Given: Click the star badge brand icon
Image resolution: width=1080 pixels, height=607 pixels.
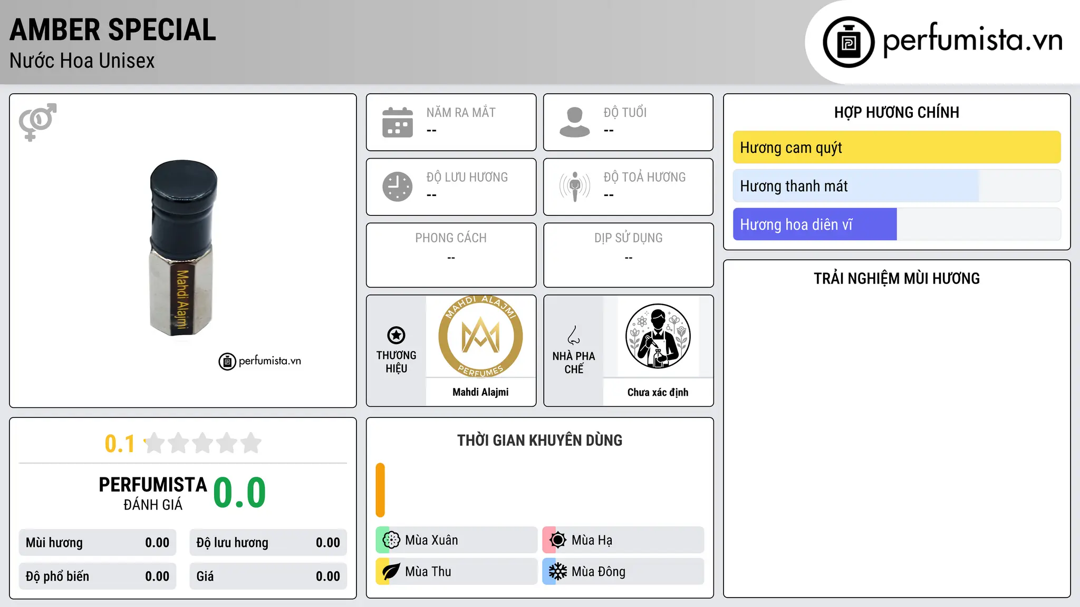Looking at the screenshot, I should (396, 335).
